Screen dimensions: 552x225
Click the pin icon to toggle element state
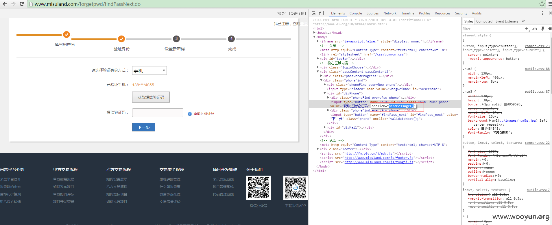[x=543, y=29]
